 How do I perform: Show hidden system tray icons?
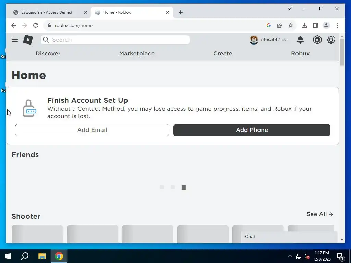pyautogui.click(x=290, y=256)
